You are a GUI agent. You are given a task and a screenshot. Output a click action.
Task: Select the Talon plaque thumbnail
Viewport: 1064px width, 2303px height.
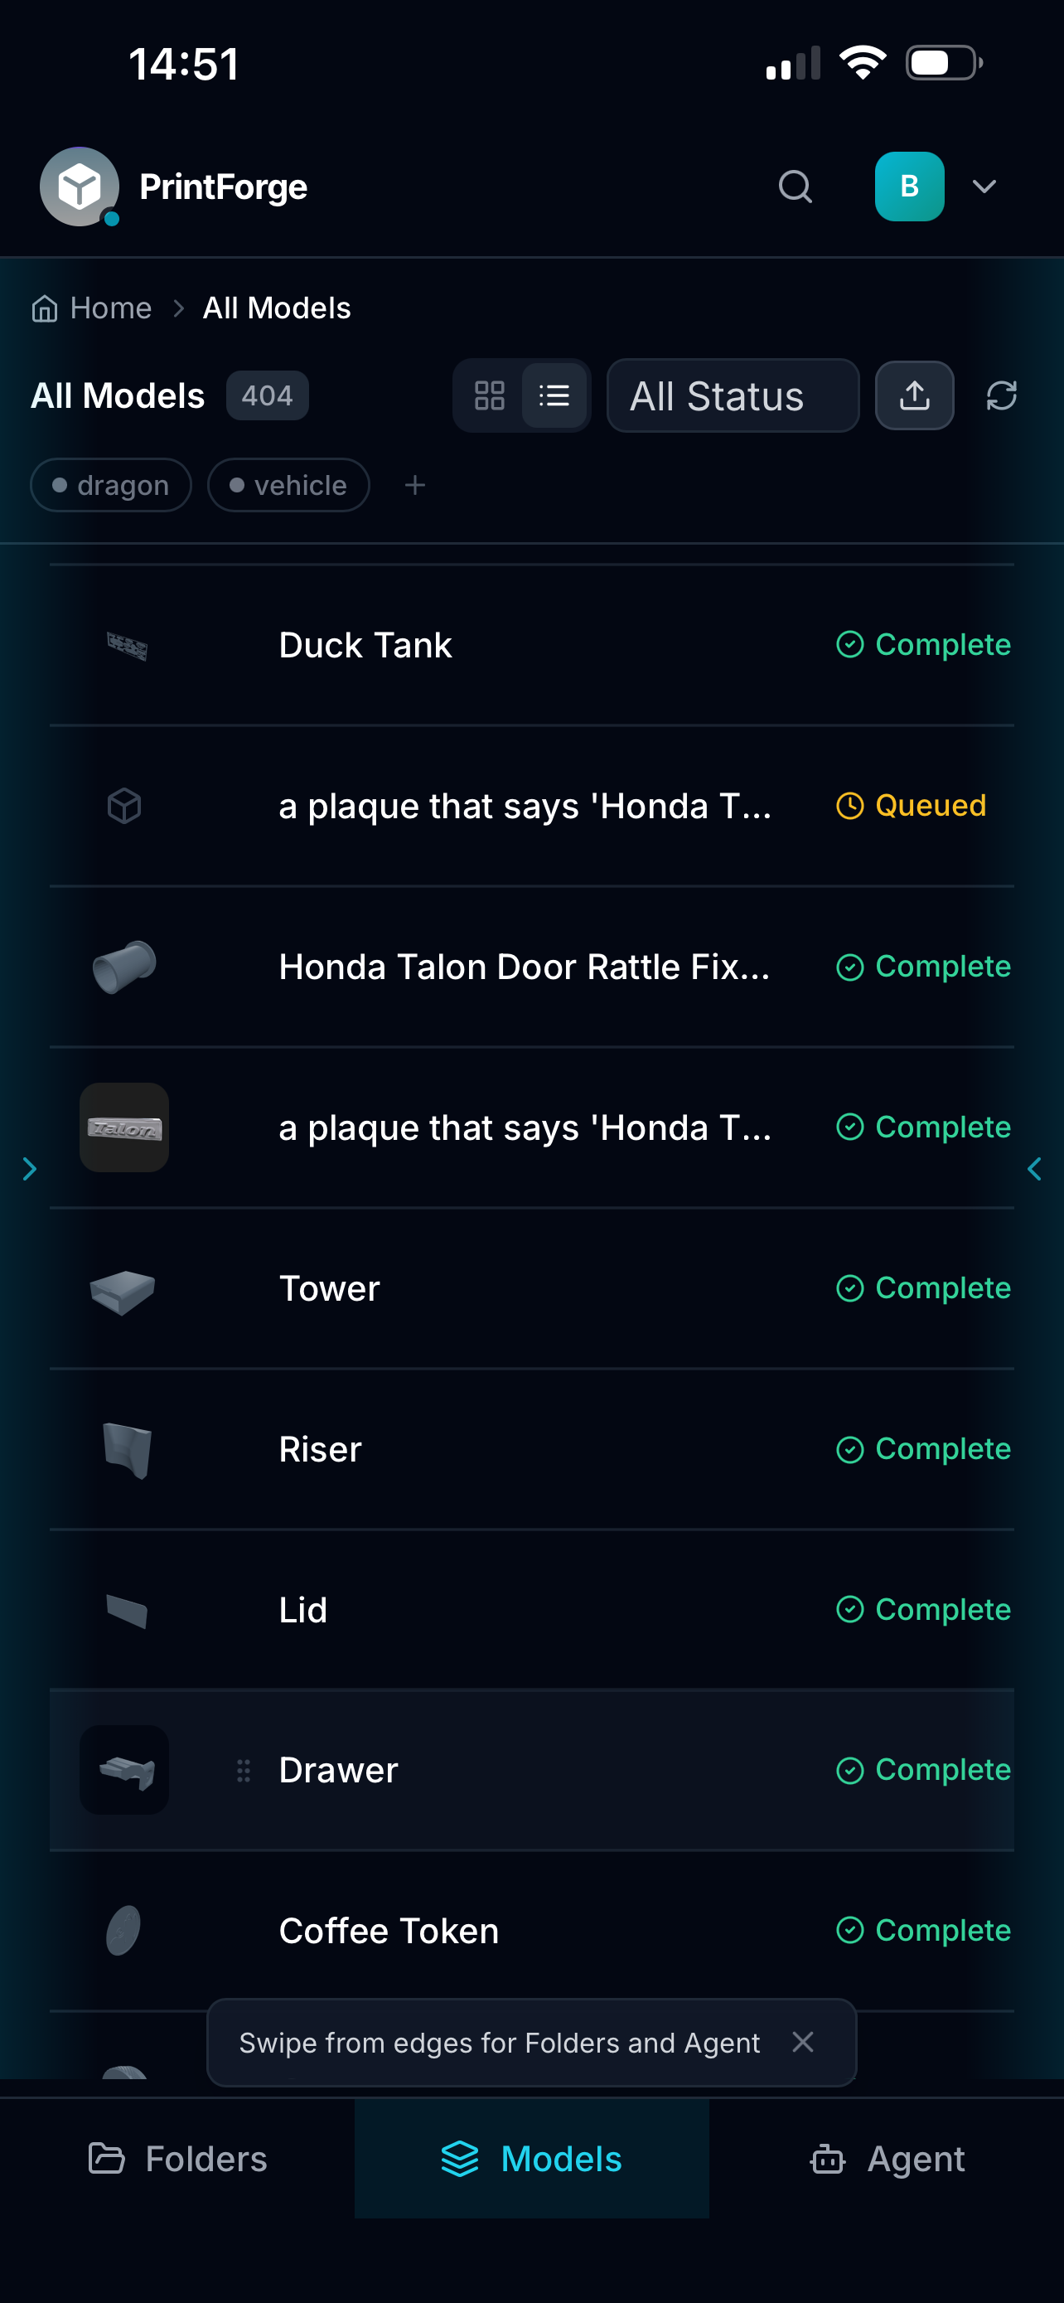click(x=124, y=1127)
